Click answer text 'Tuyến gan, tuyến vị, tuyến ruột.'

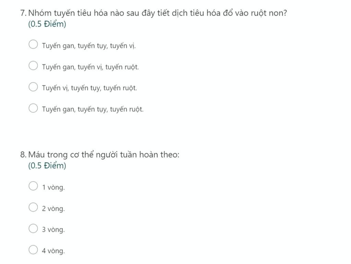(90, 67)
